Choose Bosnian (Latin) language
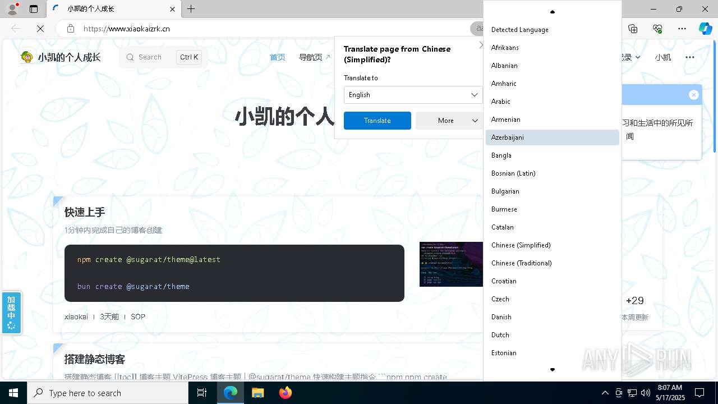This screenshot has height=404, width=718. pyautogui.click(x=552, y=173)
